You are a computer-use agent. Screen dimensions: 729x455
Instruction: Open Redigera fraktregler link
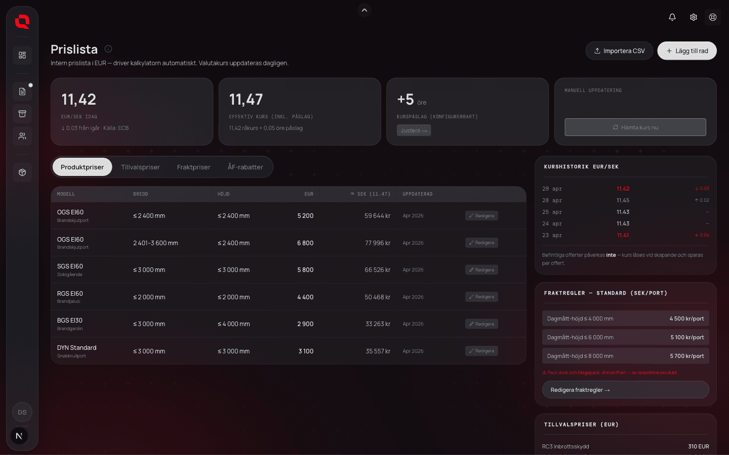tap(625, 390)
